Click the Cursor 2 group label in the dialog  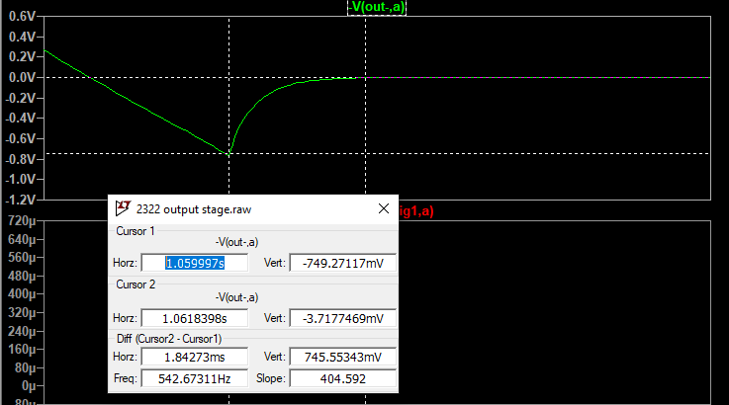coord(136,284)
